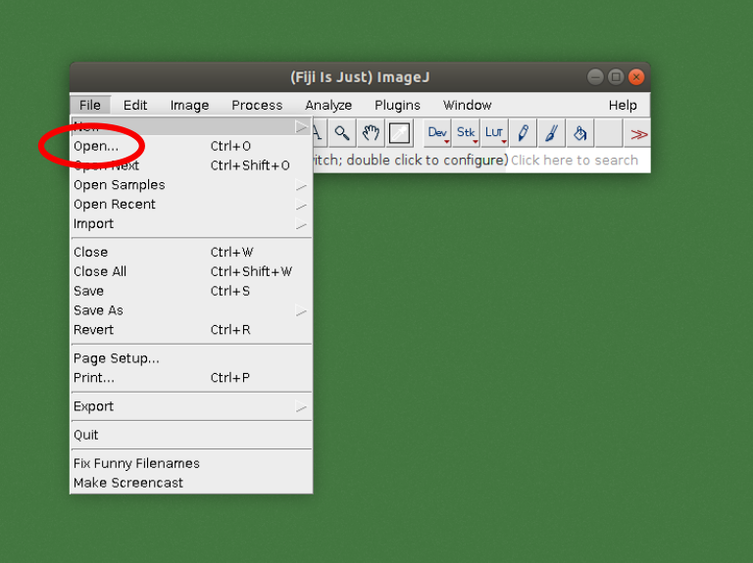Show more tools via red double arrow
Viewport: 753px width, 563px height.
pyautogui.click(x=637, y=134)
